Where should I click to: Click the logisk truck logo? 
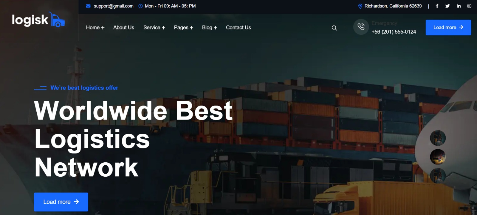[x=38, y=20]
